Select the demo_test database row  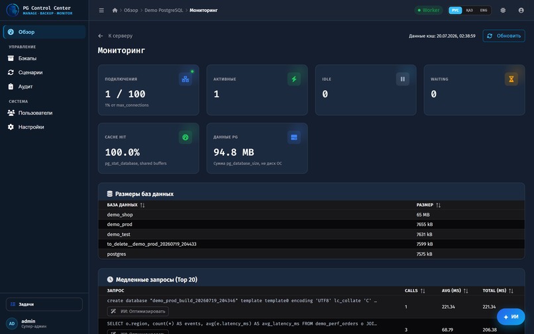pos(311,234)
